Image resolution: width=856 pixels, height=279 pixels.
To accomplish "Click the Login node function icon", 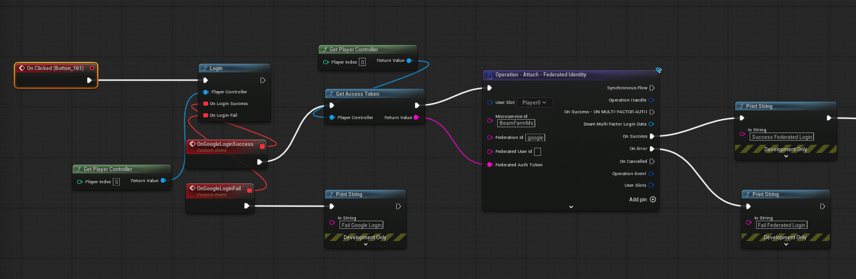I will coord(205,68).
